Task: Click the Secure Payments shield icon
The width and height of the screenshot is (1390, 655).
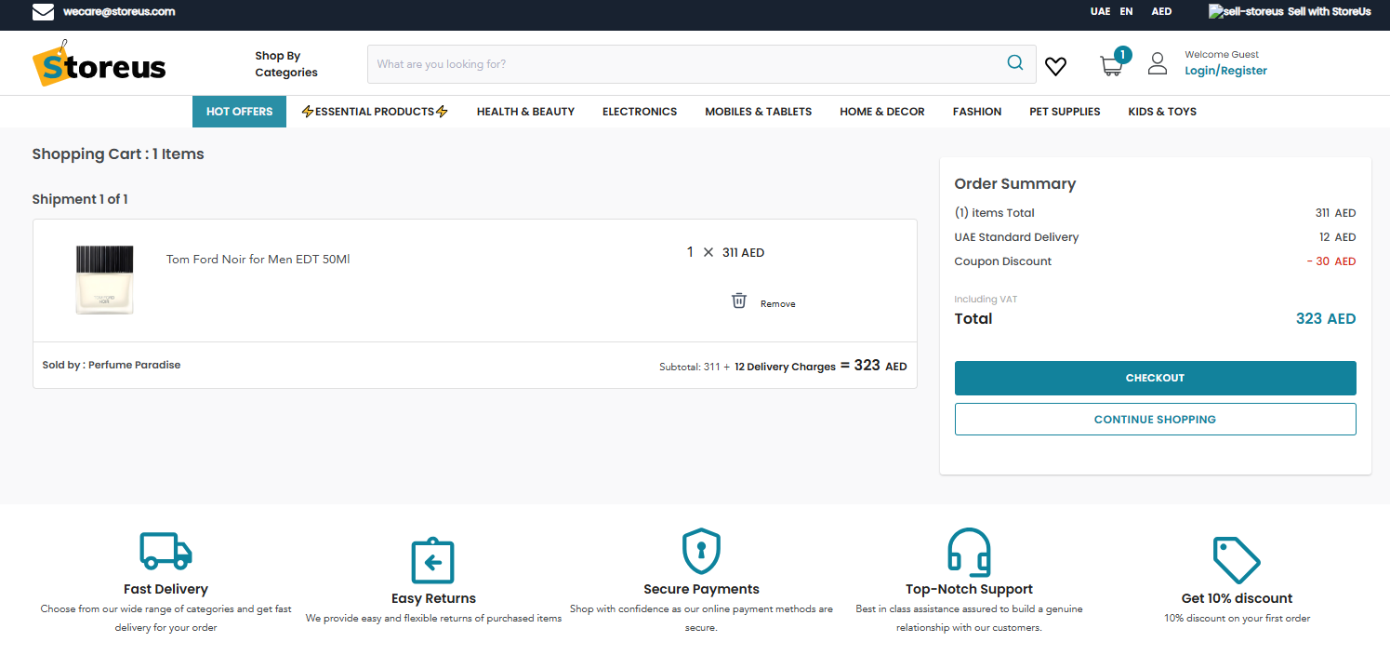Action: point(701,551)
